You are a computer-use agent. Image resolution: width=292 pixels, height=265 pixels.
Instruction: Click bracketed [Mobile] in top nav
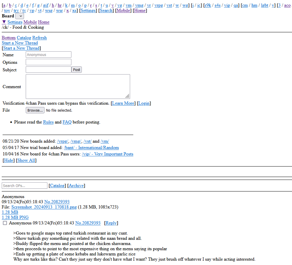123,10
